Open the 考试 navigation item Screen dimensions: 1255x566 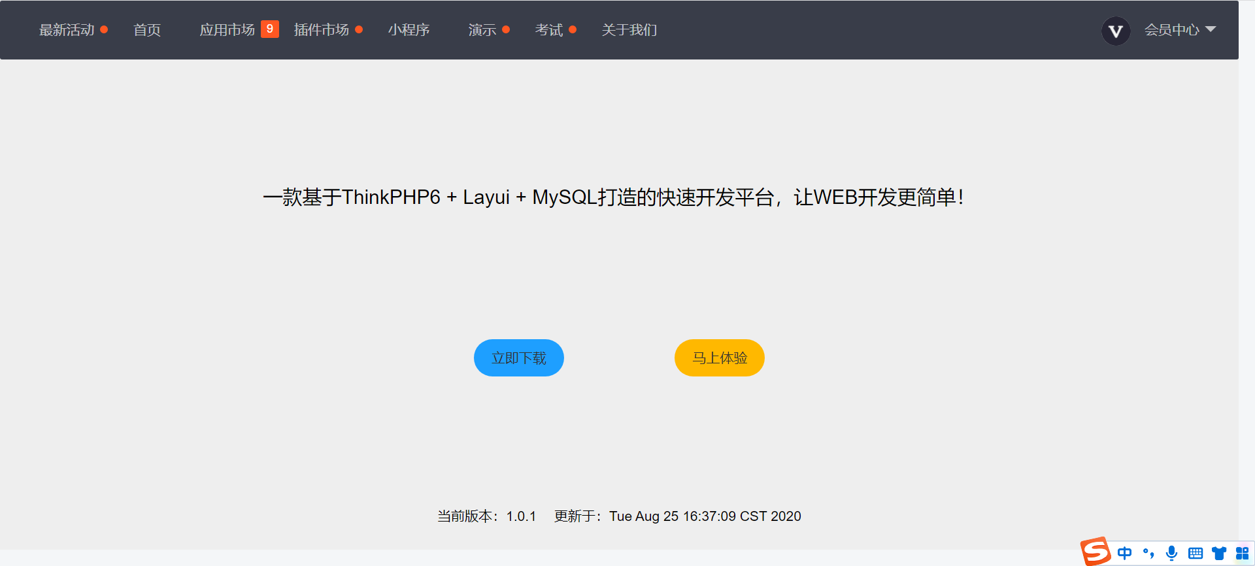point(549,30)
